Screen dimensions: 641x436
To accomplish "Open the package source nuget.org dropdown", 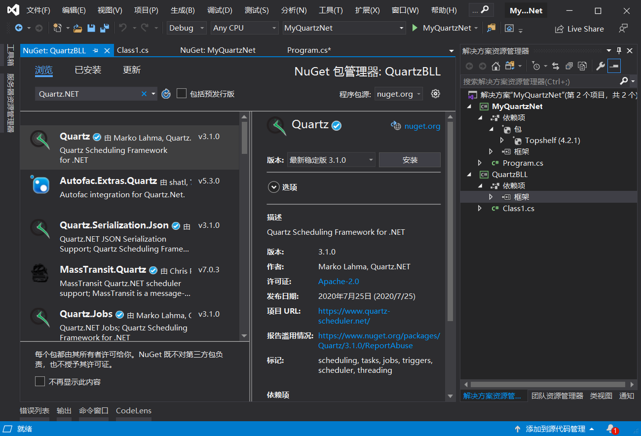I will (x=399, y=94).
